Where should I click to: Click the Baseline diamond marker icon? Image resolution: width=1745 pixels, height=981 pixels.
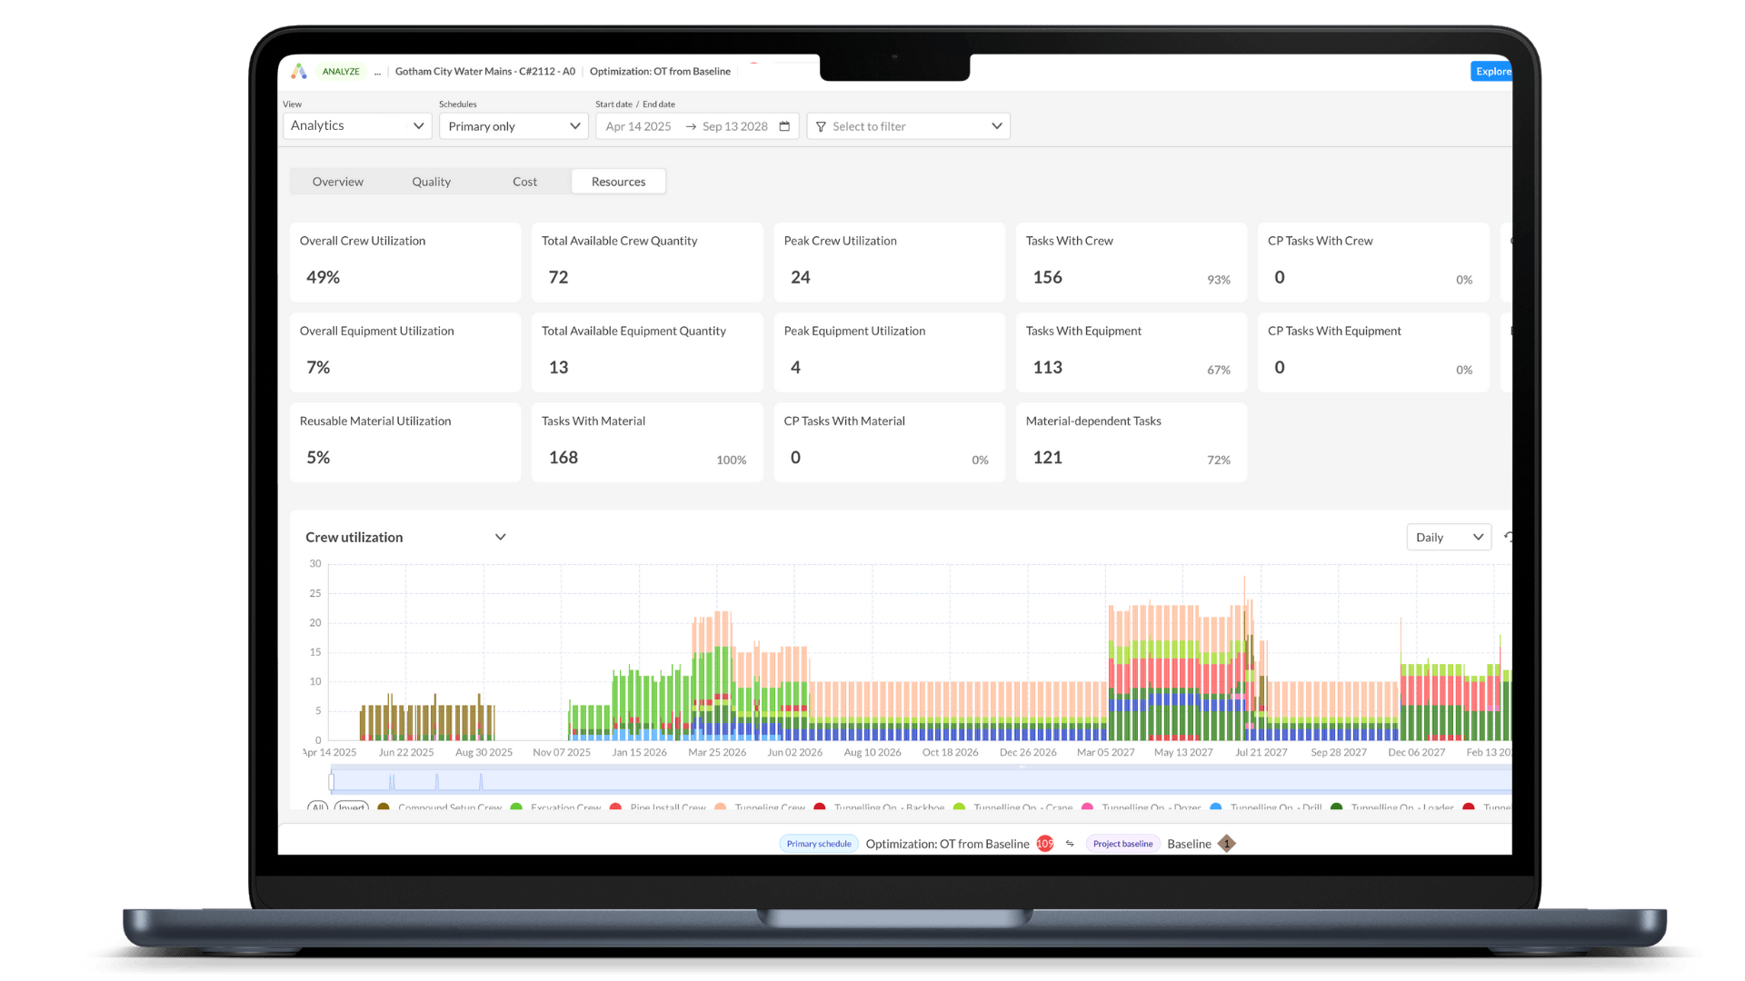pyautogui.click(x=1227, y=844)
